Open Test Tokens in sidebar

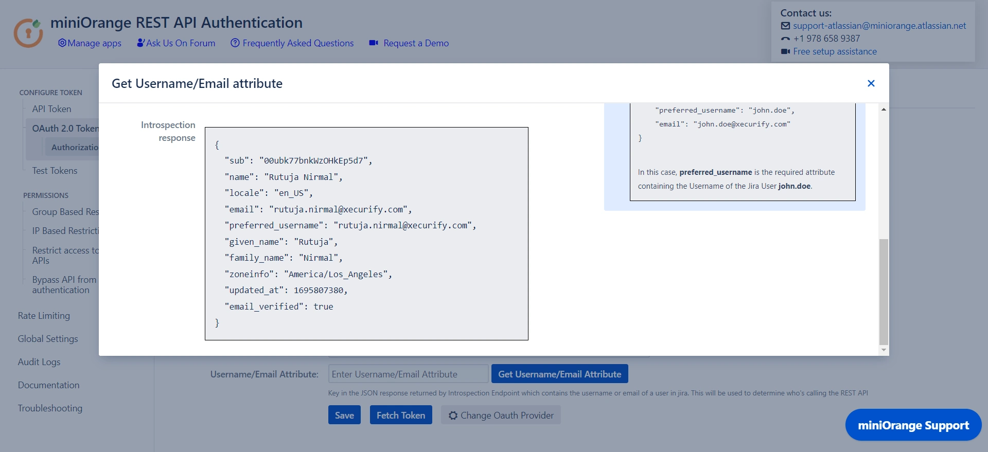click(55, 171)
